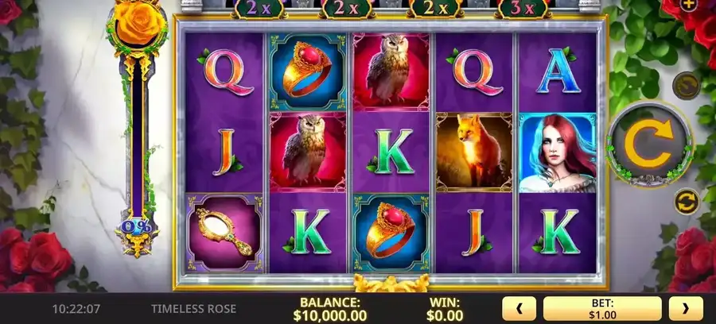Viewport: 716px width, 324px height.
Task: Click the BALANCE $10,000.00 display
Action: tap(329, 309)
